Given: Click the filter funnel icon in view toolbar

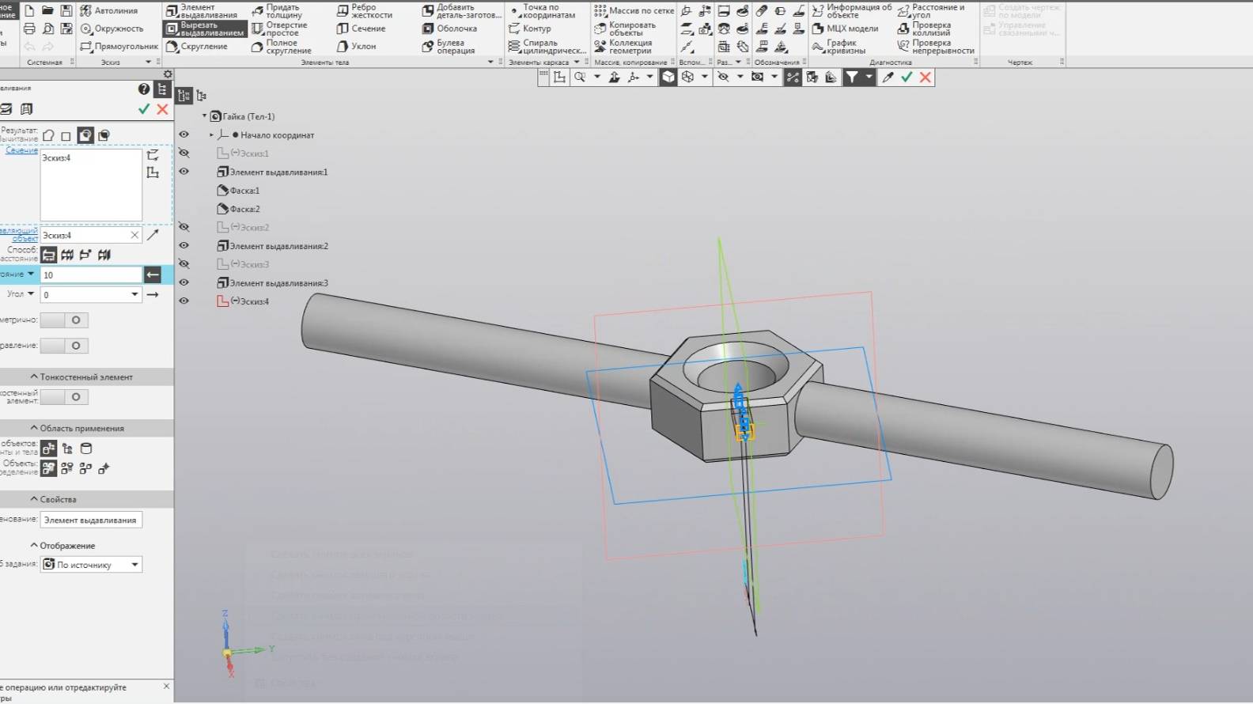Looking at the screenshot, I should pyautogui.click(x=852, y=77).
